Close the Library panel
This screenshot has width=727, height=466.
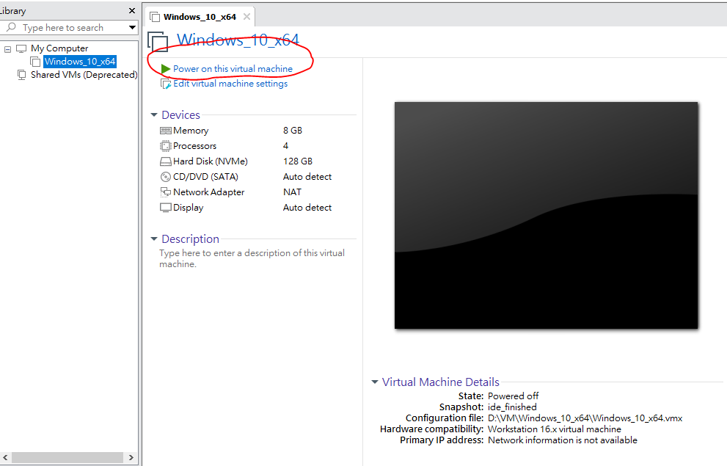click(x=132, y=11)
